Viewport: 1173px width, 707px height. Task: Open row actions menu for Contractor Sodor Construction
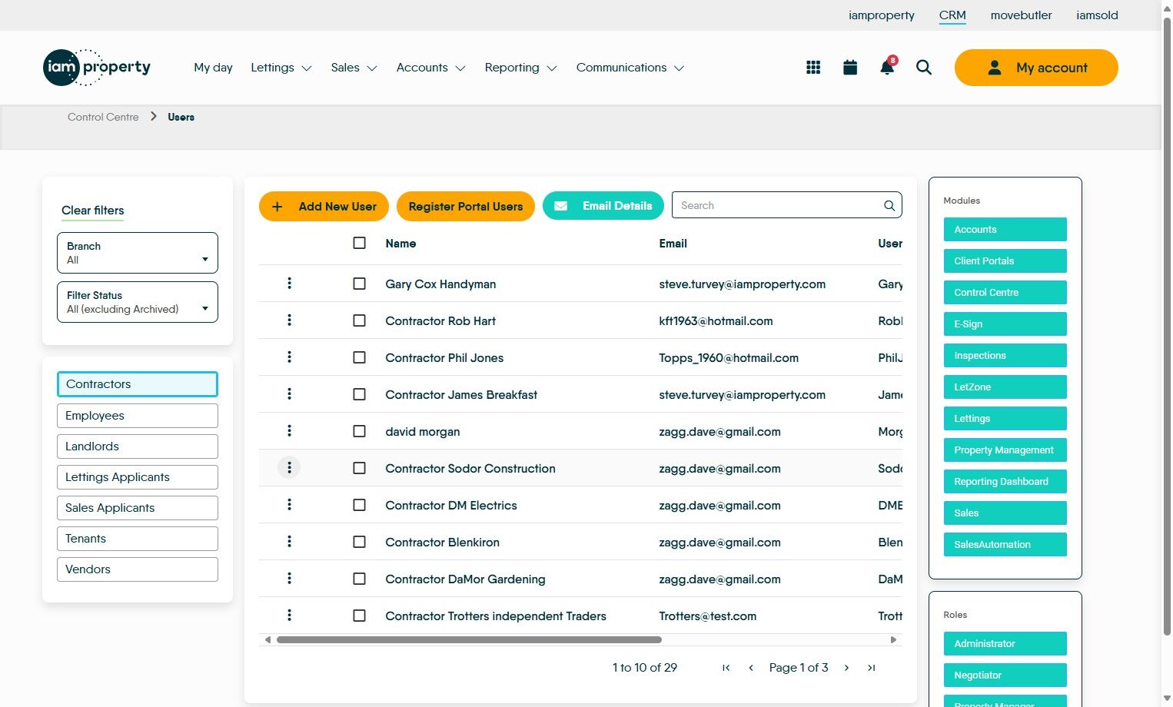[289, 467]
